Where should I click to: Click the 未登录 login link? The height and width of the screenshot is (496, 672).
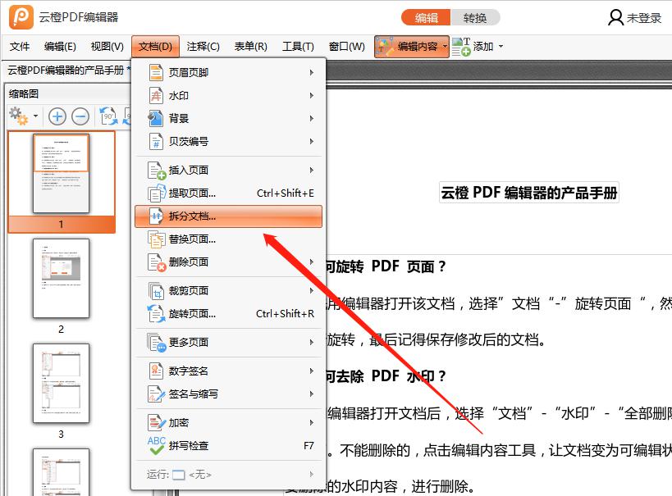(644, 18)
